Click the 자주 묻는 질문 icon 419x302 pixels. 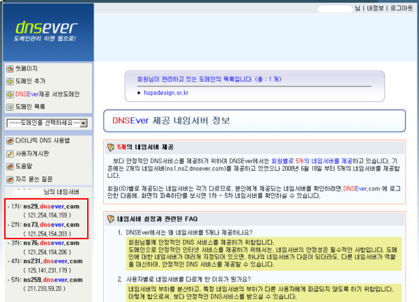tap(10, 179)
